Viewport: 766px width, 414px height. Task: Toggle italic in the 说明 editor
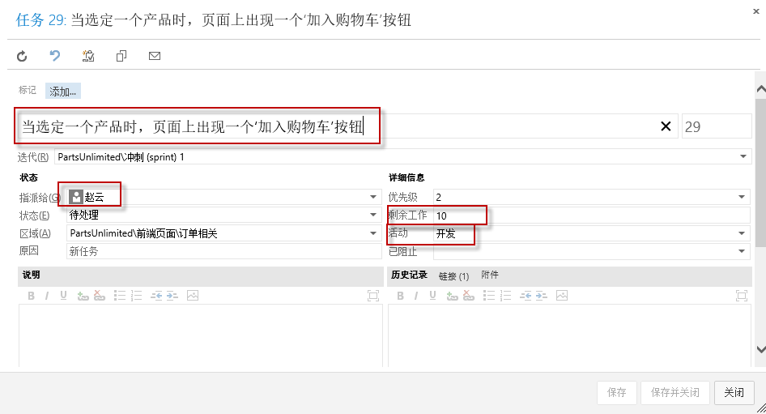click(47, 296)
